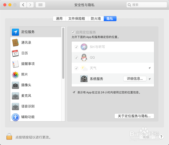169x145 pixels.
Task: Unlock with the padlock icon
Action: pos(9,136)
